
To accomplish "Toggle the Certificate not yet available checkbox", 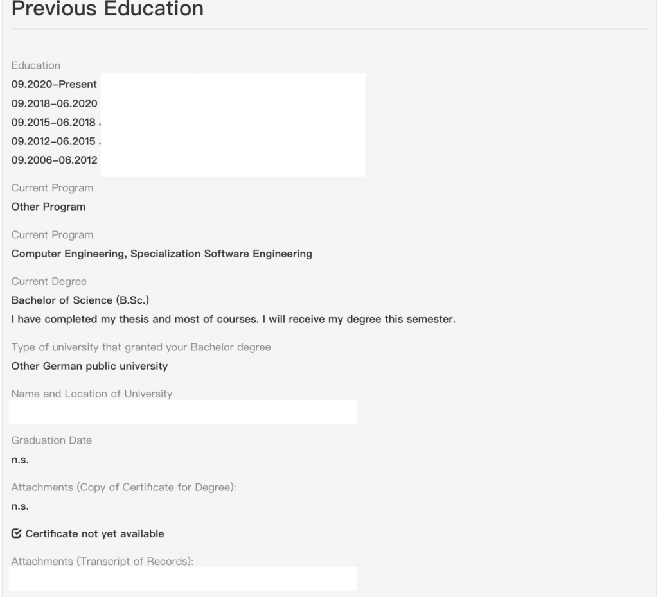I will click(16, 533).
